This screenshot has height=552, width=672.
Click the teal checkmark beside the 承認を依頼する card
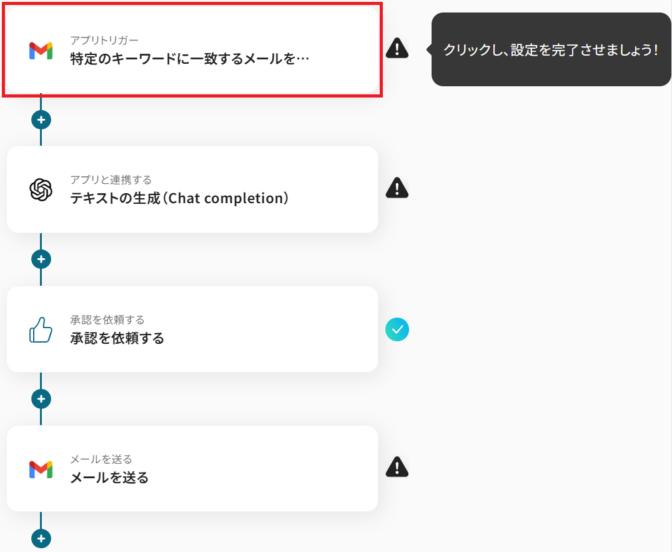pos(397,329)
